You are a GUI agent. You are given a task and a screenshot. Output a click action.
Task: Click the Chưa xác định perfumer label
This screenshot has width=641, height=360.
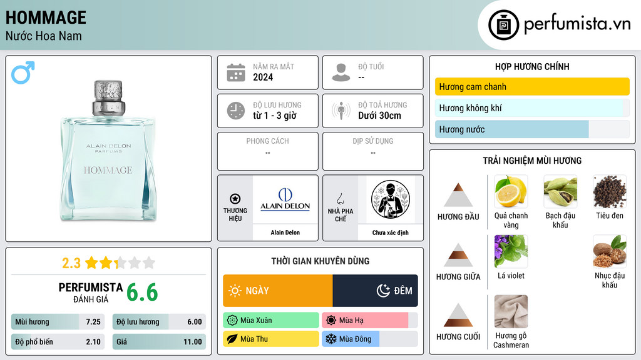click(x=391, y=232)
